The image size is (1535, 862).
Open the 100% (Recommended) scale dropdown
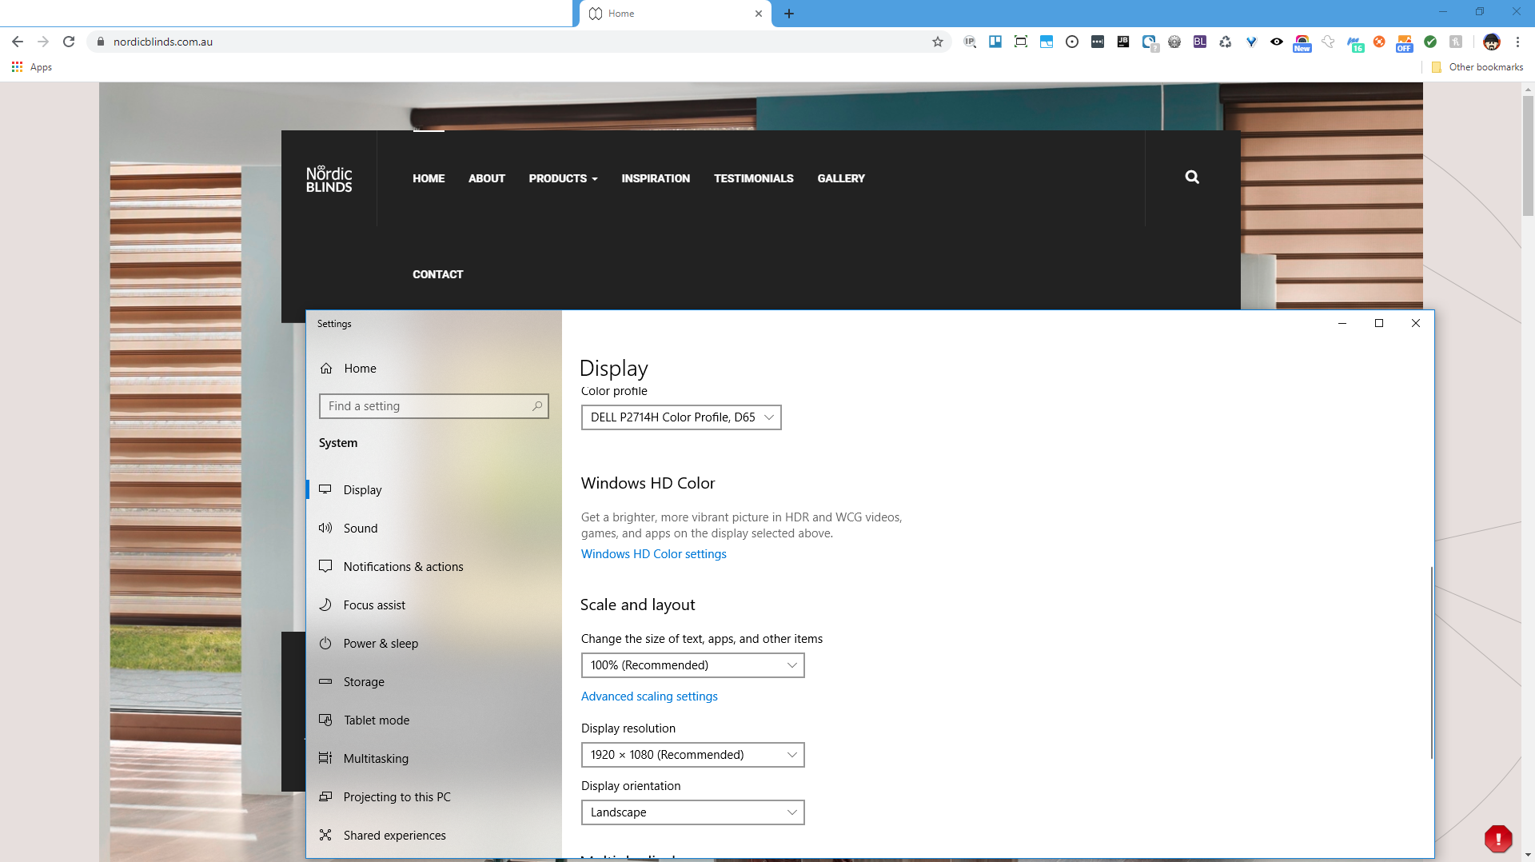click(692, 665)
